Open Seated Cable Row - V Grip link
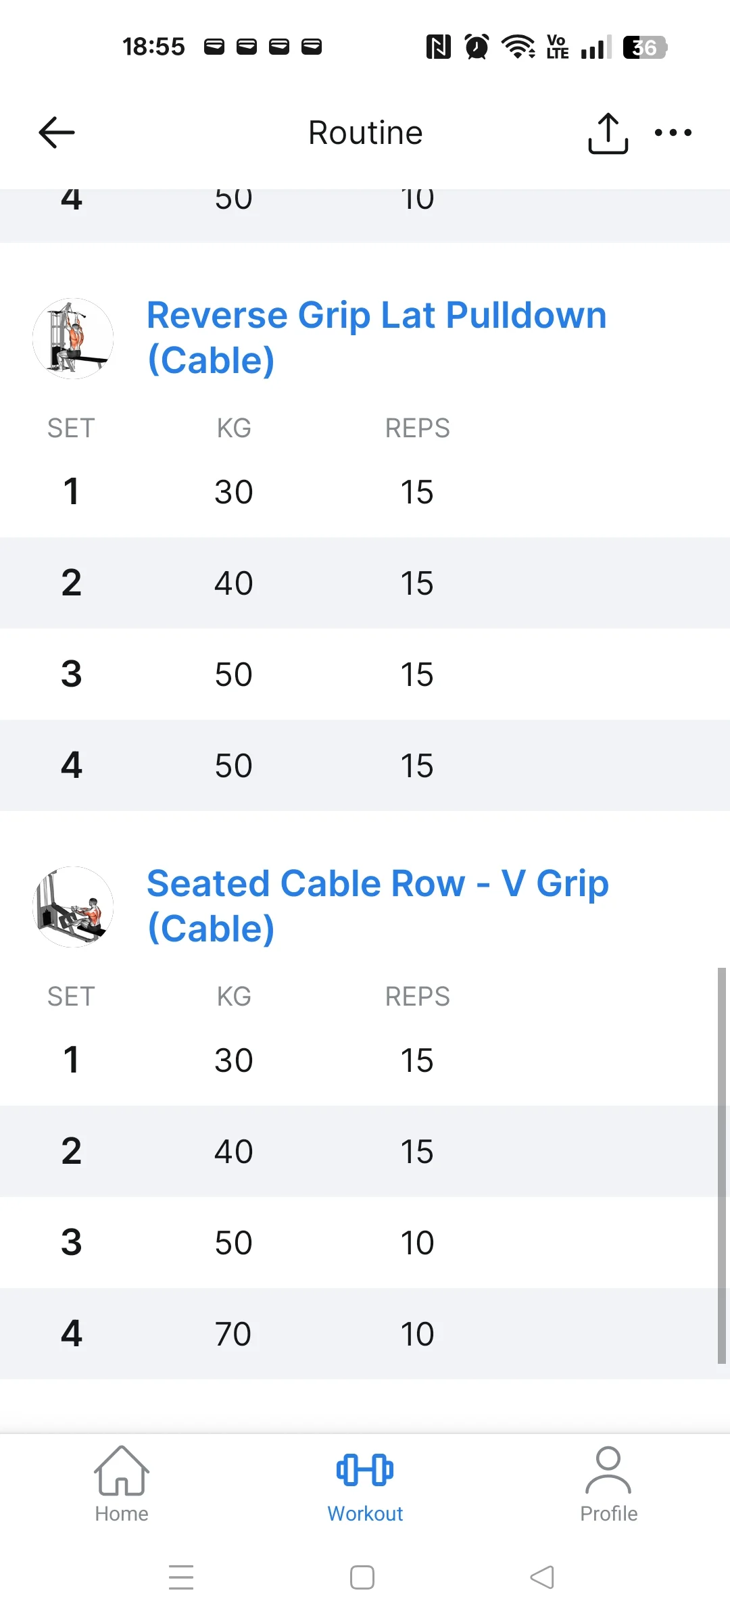This screenshot has height=1622, width=730. [377, 906]
